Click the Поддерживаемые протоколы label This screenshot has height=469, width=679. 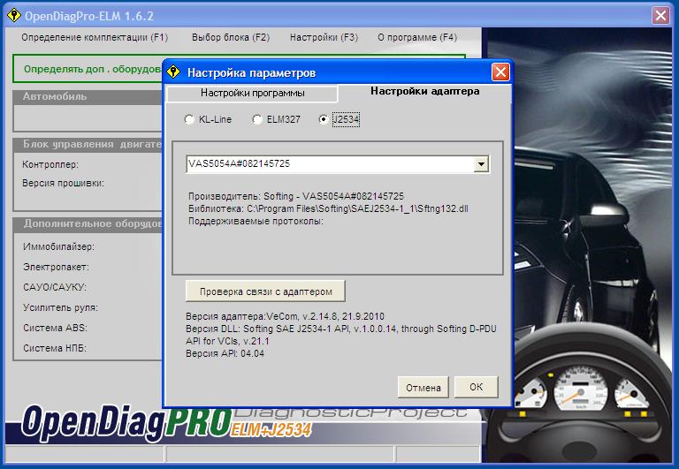tap(256, 221)
